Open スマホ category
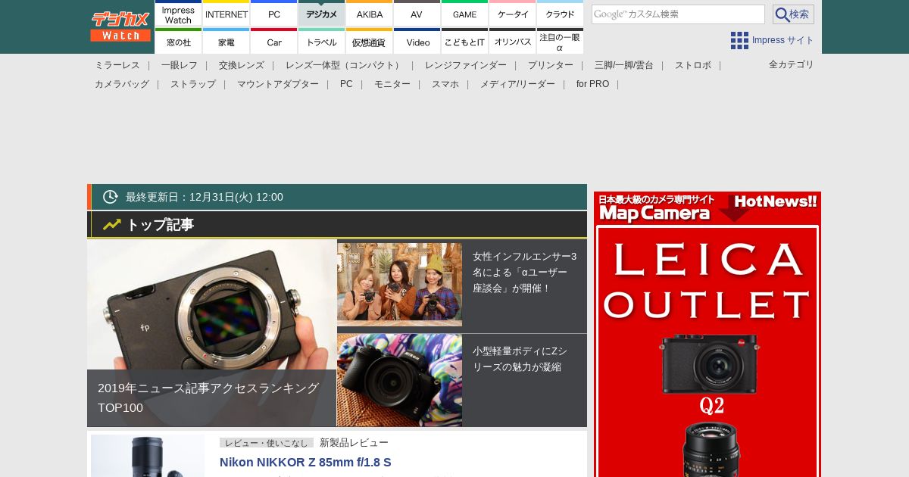The height and width of the screenshot is (477, 909). click(x=445, y=84)
